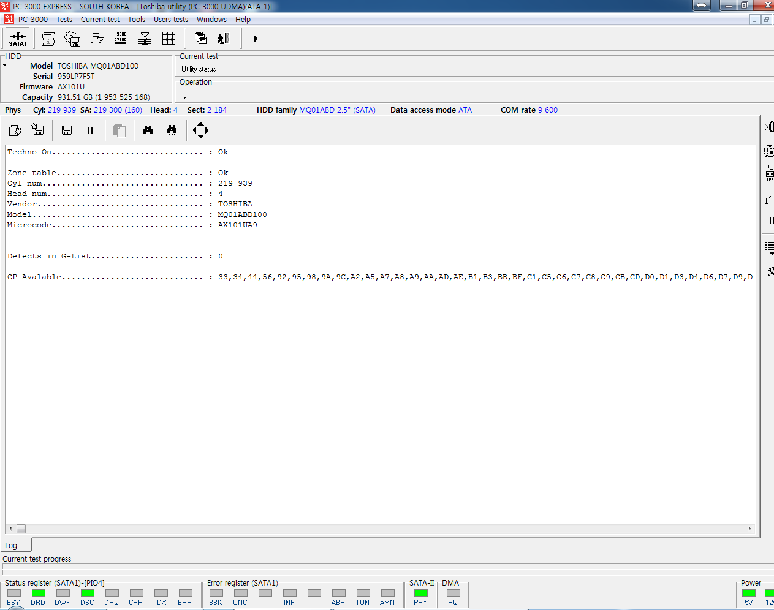
Task: Click the greyed copy pages icon
Action: (x=120, y=130)
